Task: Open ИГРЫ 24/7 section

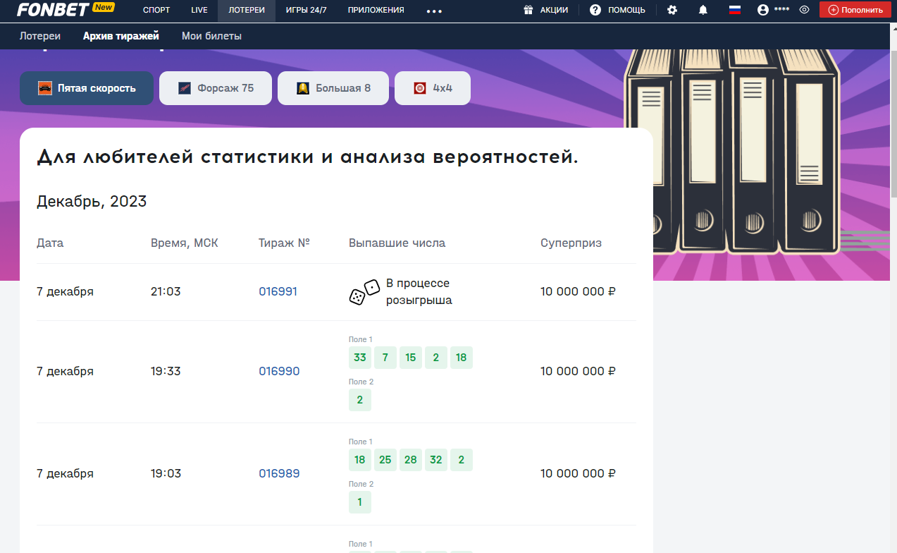Action: 307,11
